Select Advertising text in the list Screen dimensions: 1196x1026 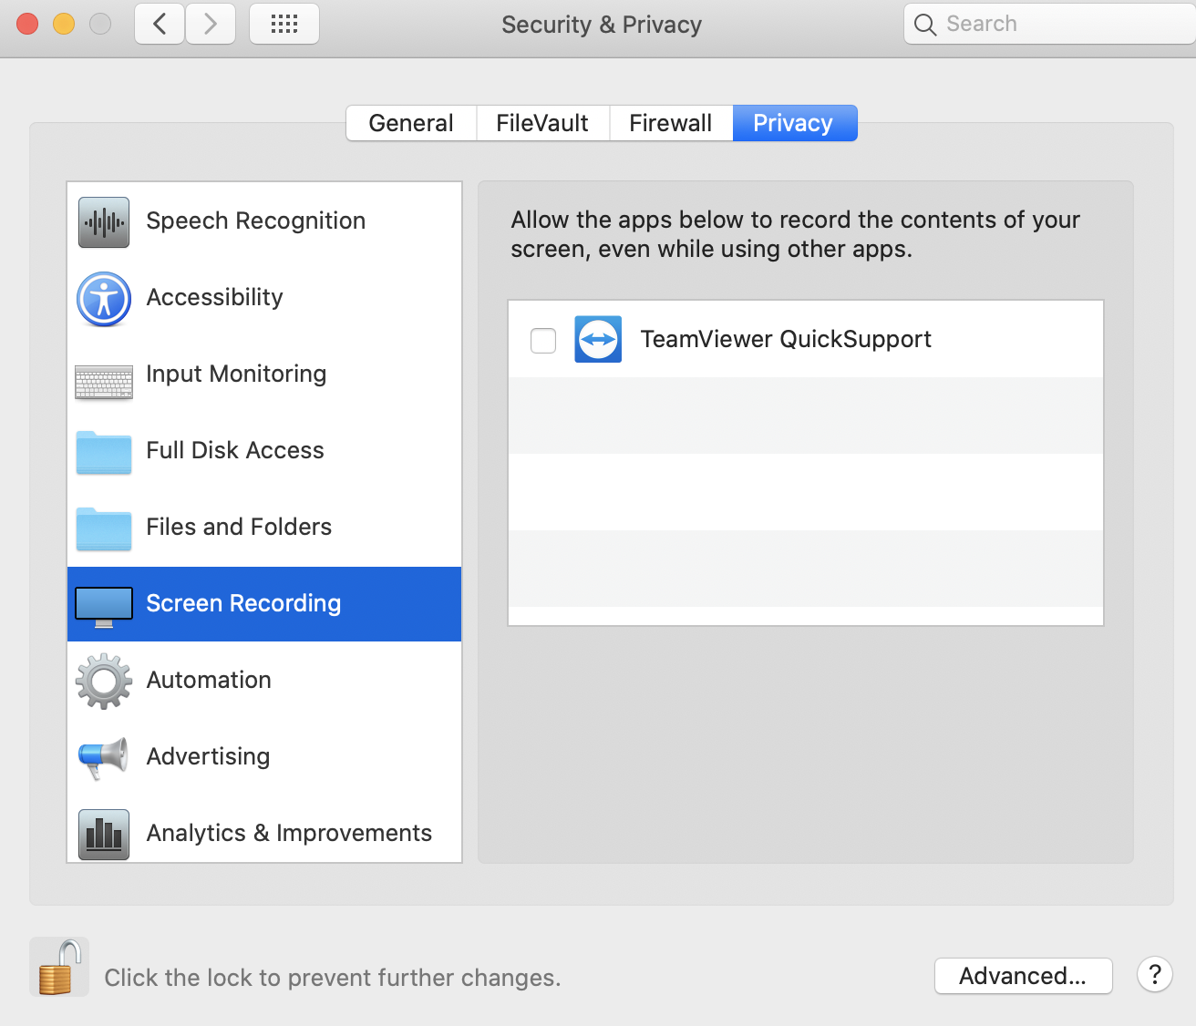point(209,757)
